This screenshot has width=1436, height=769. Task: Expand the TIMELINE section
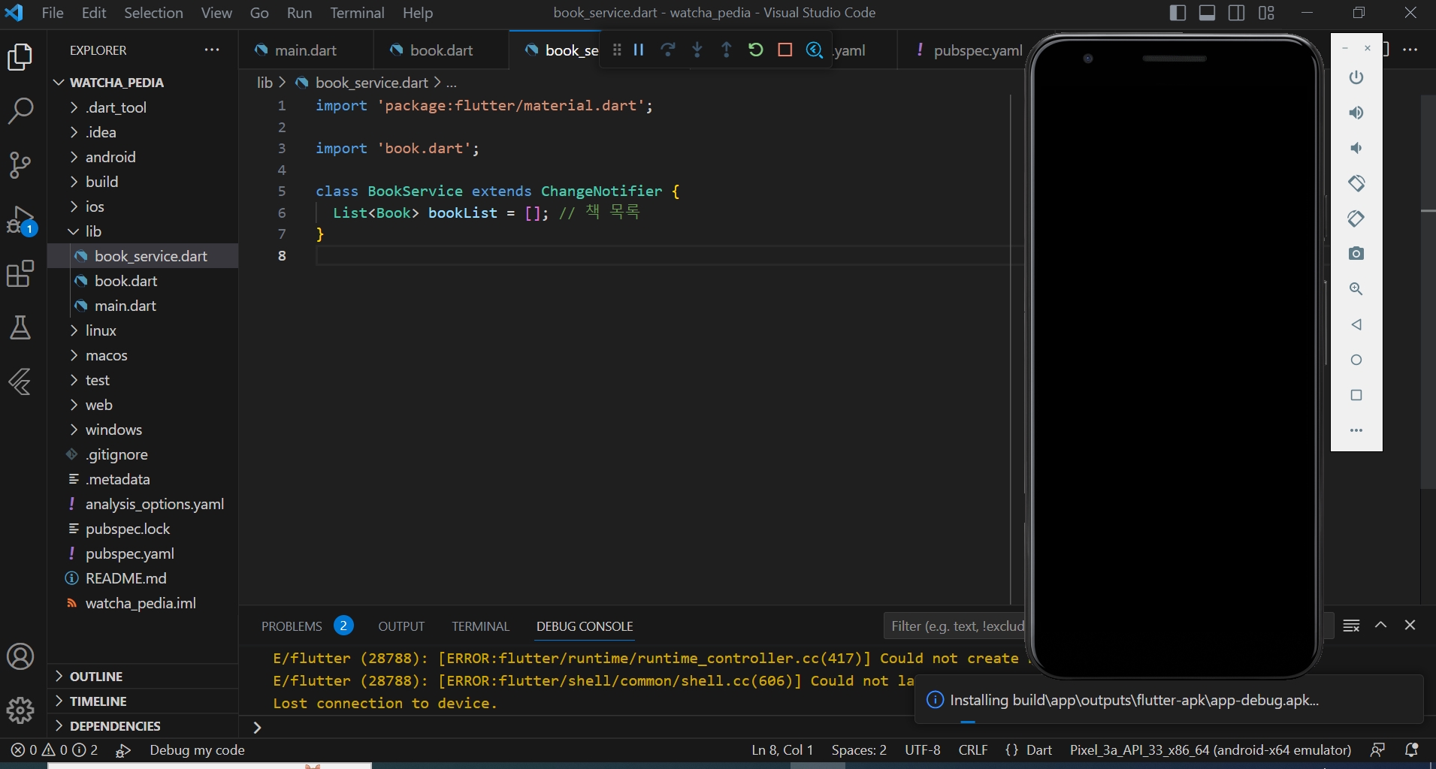143,701
